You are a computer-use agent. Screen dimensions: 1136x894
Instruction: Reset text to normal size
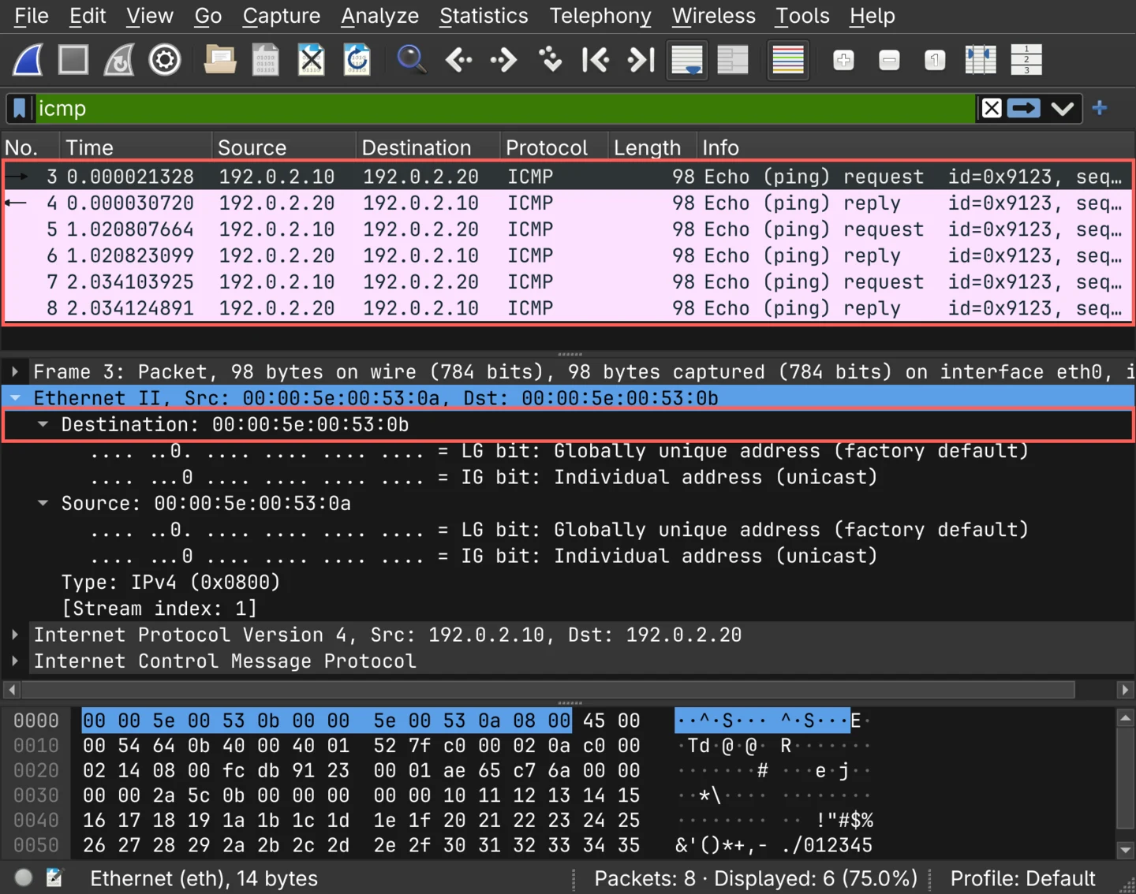point(935,60)
